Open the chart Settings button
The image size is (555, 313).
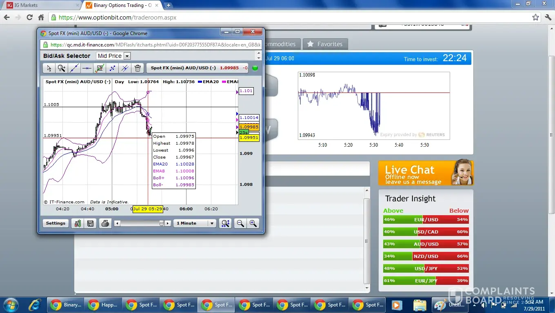point(55,223)
